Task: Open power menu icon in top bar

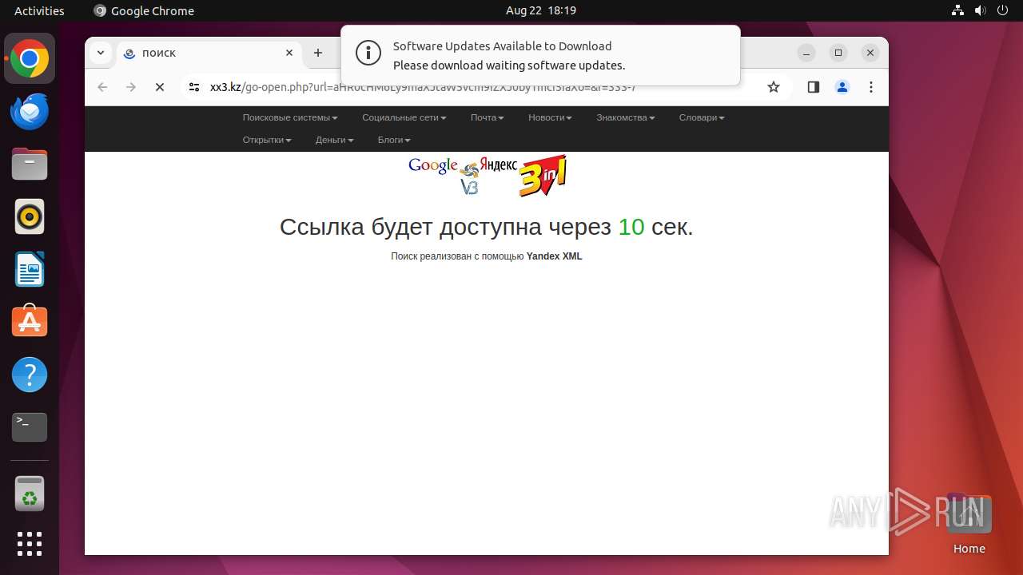Action: (x=1002, y=10)
